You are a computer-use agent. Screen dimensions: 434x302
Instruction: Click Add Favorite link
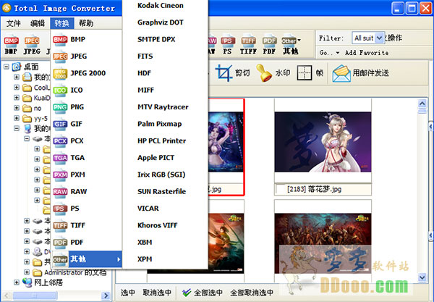tap(367, 53)
